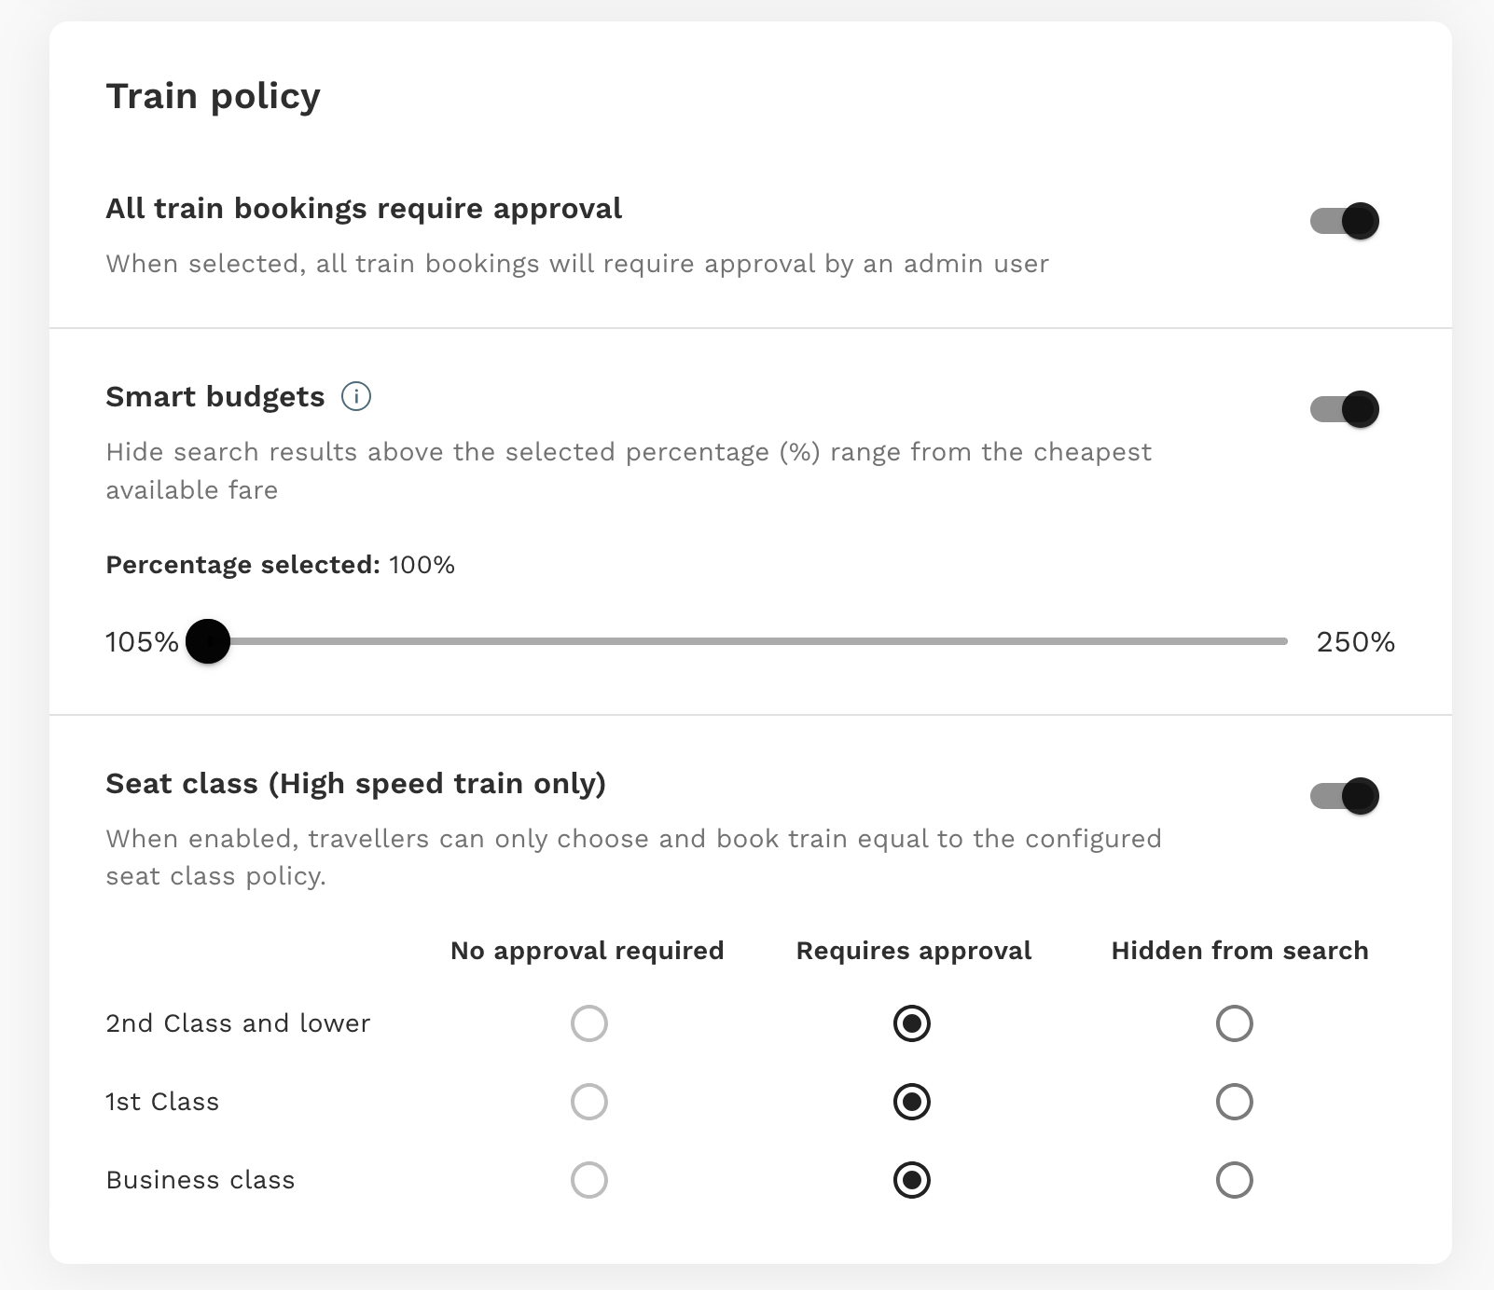
Task: Turn off Seat class policy toggle
Action: [1345, 796]
